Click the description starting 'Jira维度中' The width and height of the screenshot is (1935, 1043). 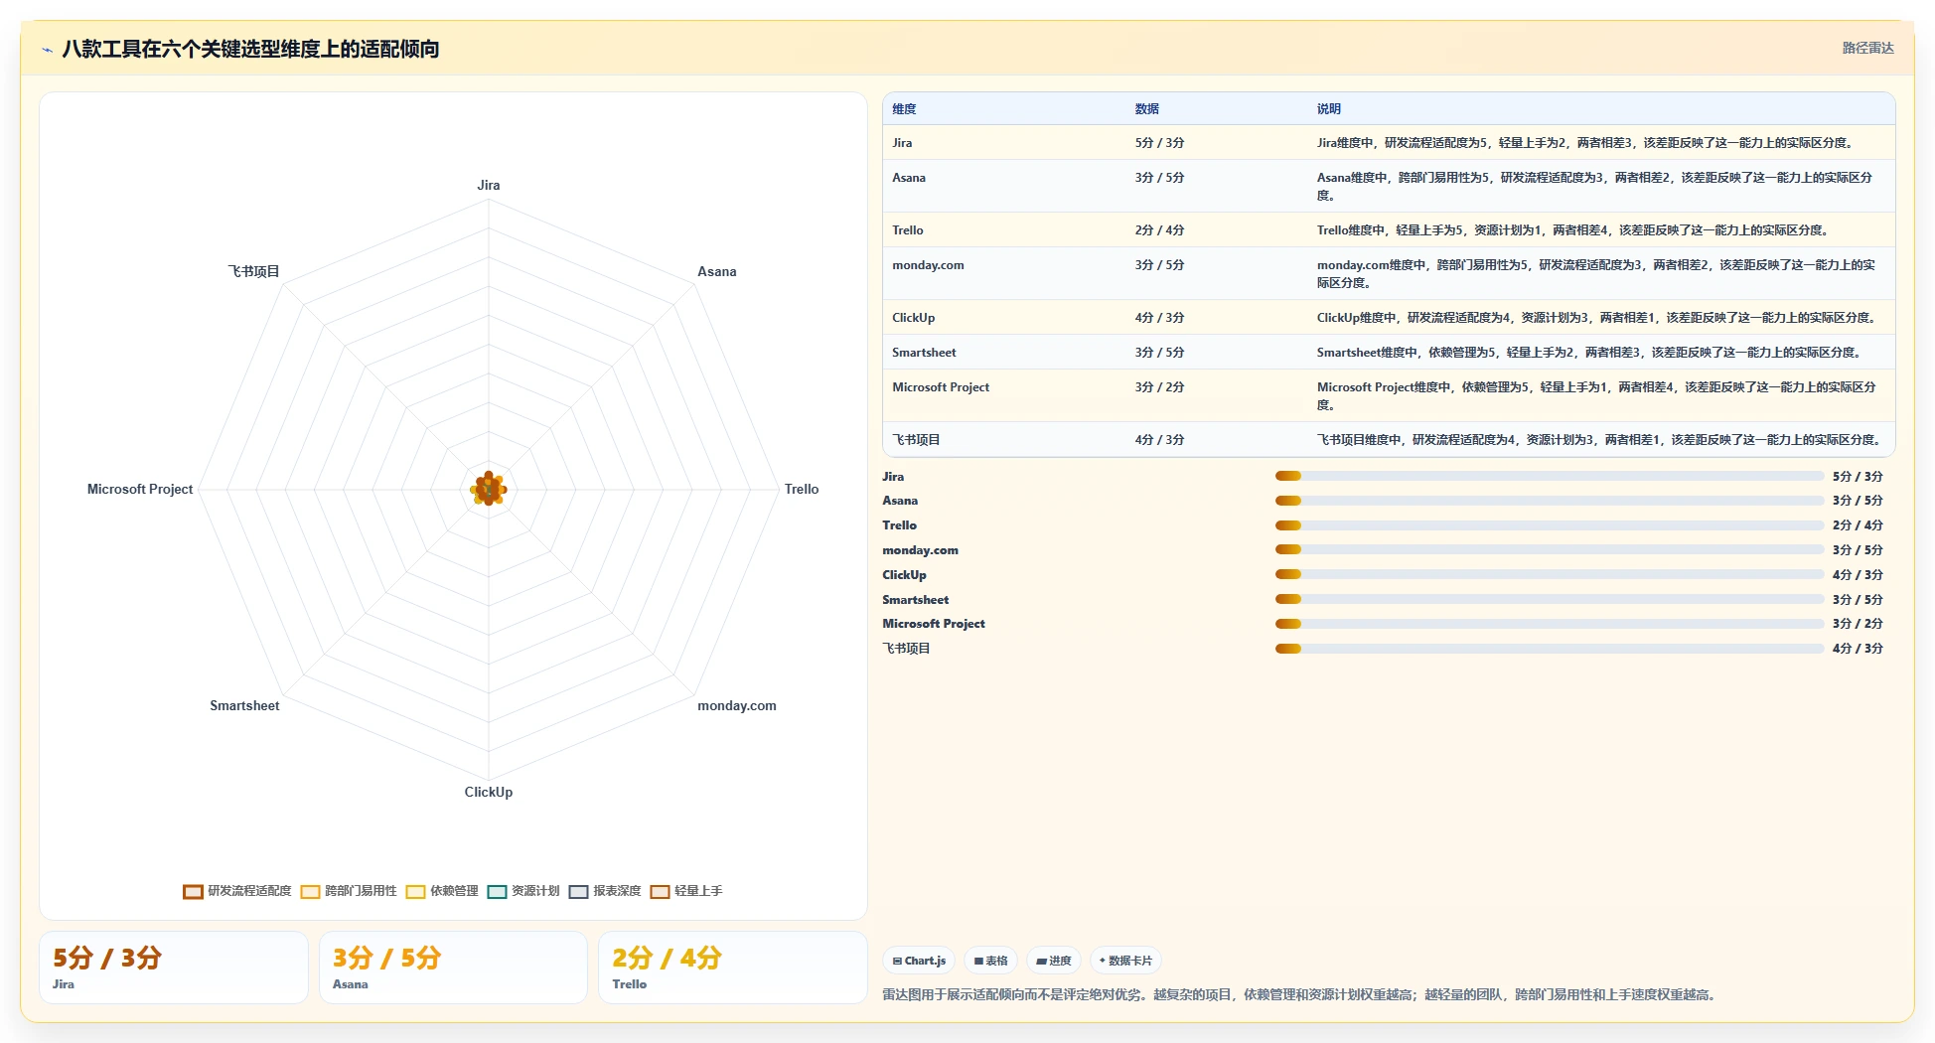[x=1587, y=143]
